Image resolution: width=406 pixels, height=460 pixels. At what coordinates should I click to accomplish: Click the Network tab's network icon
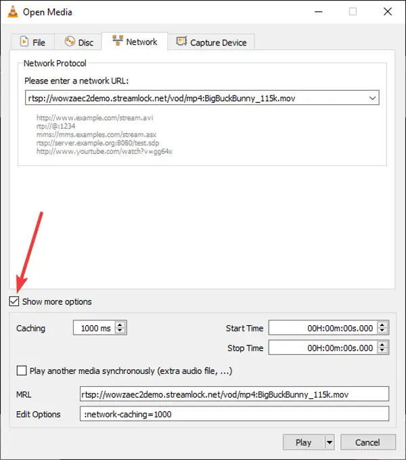[118, 41]
